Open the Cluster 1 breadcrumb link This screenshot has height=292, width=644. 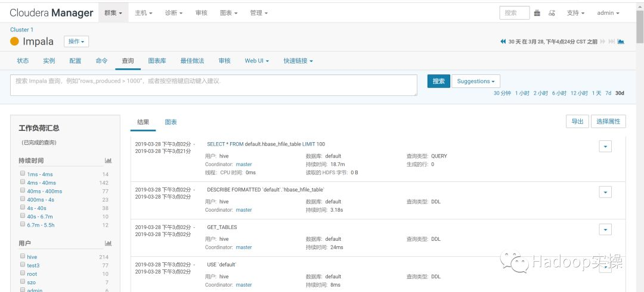22,30
